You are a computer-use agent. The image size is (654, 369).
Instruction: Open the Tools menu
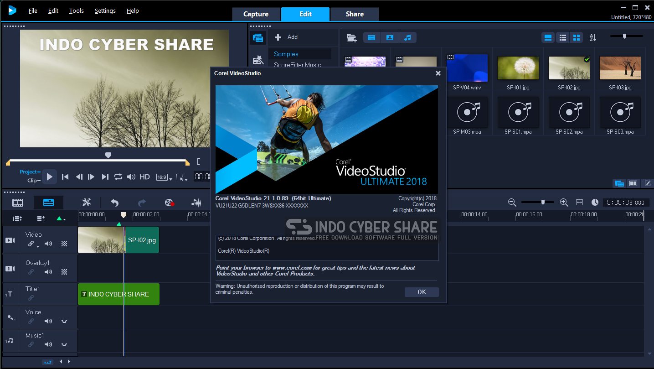[77, 10]
